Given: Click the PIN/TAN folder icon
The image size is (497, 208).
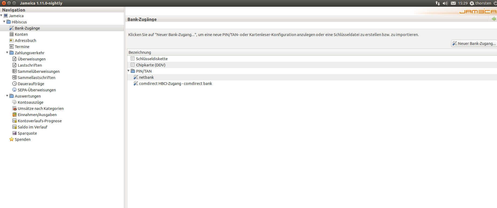Looking at the screenshot, I should [133, 71].
